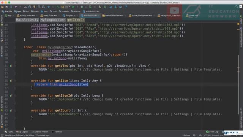The image size is (243, 137).
Task: Click the hussein package breadcrumb
Action: point(64,11)
